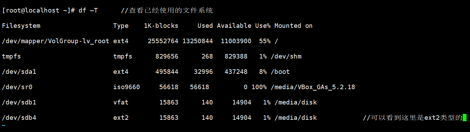Click the Type column header
470x132 pixels.
[121, 26]
